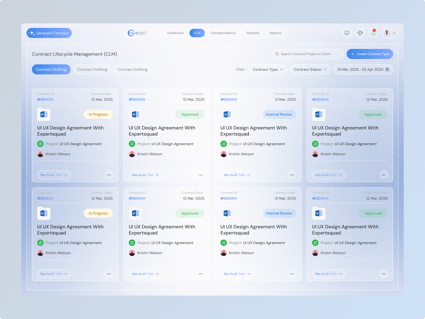
Task: Open the Contract Type dropdown
Action: [x=268, y=69]
